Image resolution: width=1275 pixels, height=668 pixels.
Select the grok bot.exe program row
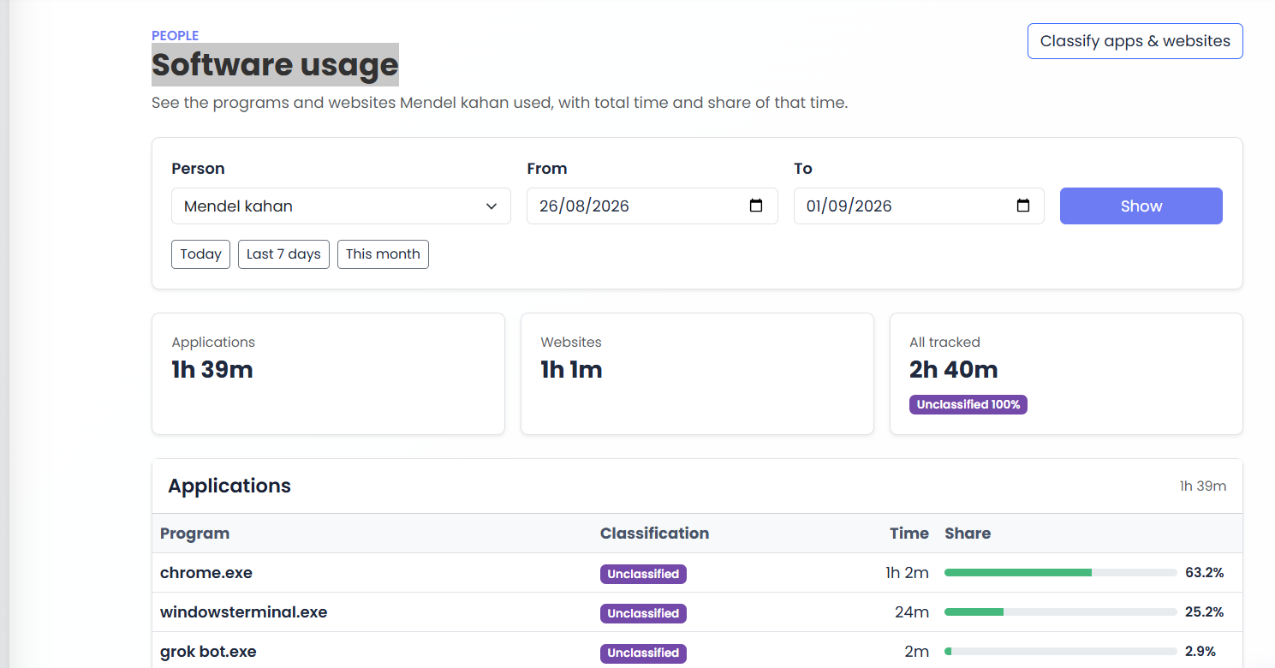tap(697, 651)
